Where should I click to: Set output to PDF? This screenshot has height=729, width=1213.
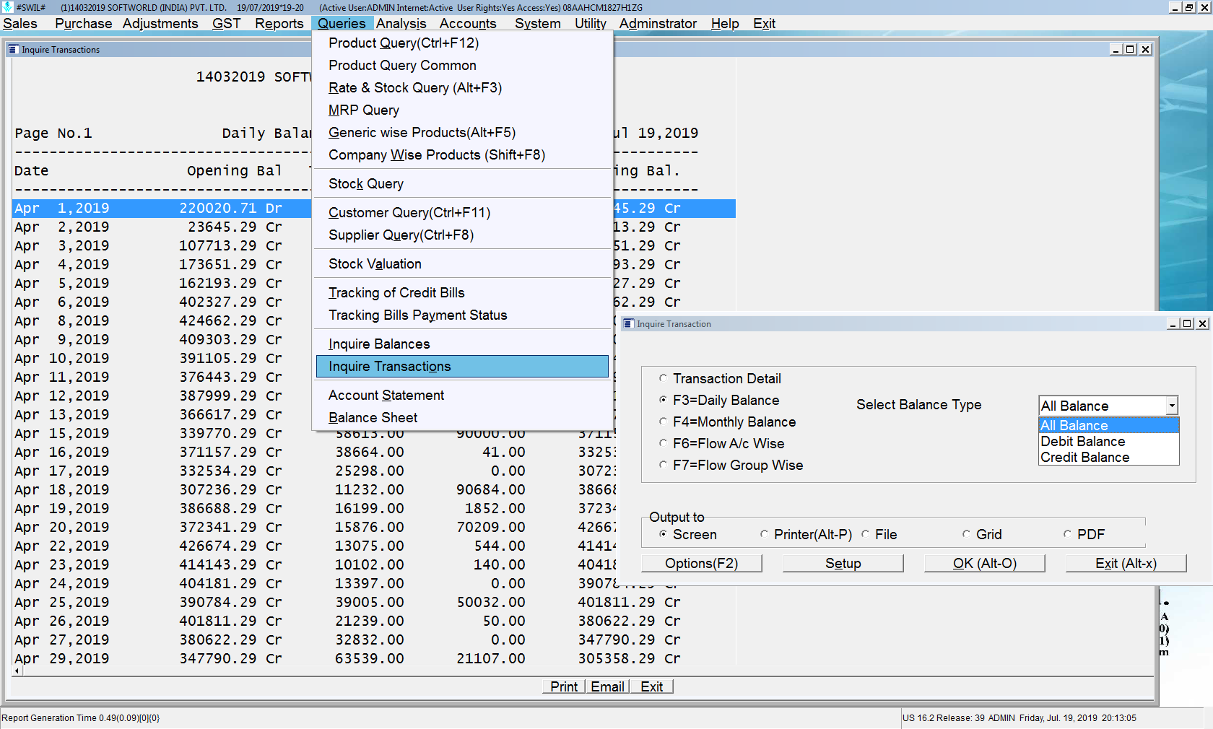(x=1067, y=534)
